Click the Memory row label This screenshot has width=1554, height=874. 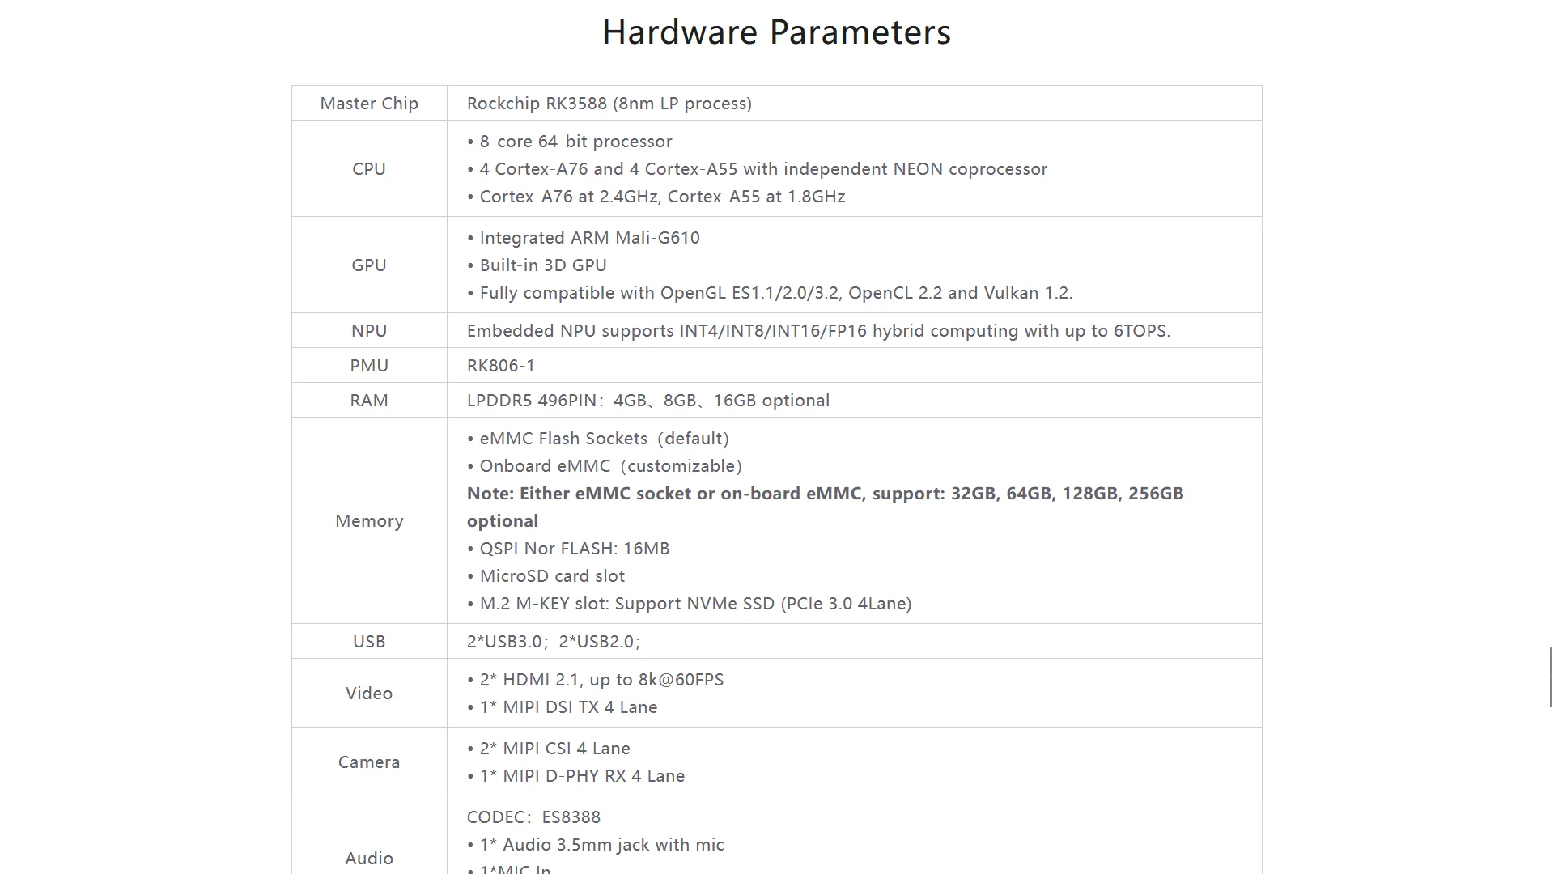369,521
